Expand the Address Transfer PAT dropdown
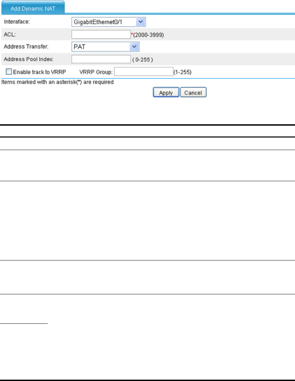Screen dimensions: 295x381 point(105,47)
